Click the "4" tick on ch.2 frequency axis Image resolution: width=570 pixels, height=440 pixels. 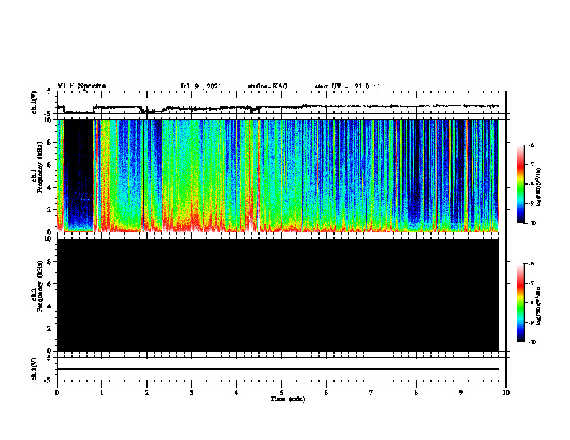[50, 306]
